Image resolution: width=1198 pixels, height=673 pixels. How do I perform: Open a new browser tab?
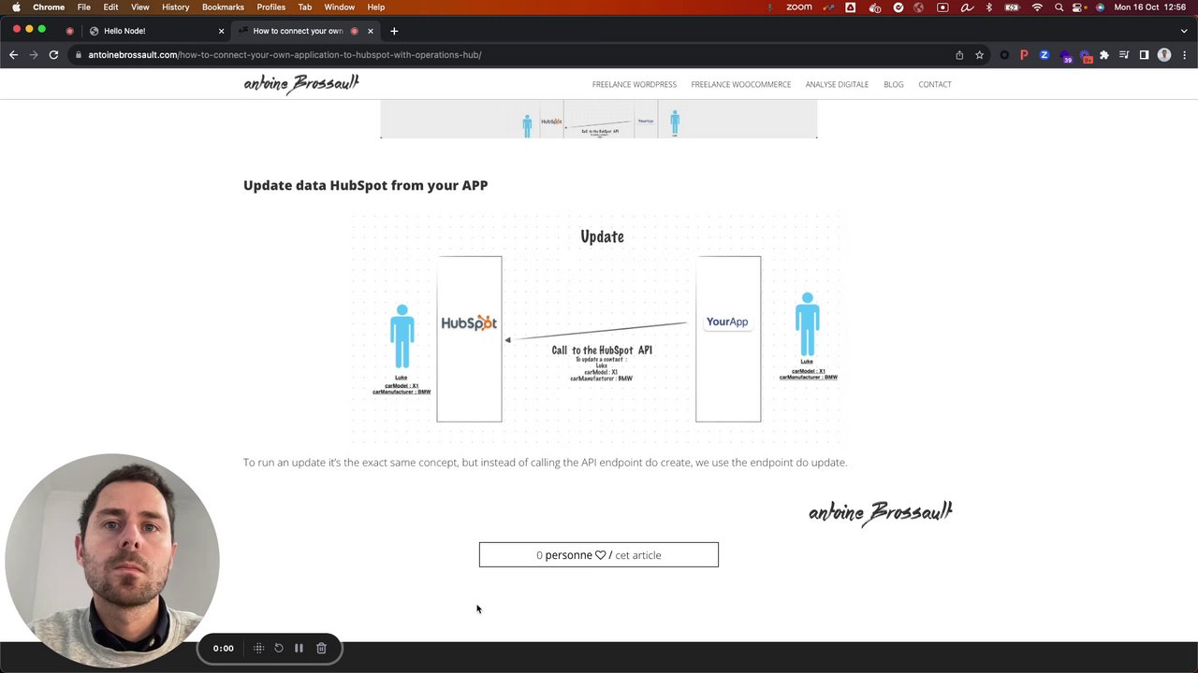pos(394,31)
